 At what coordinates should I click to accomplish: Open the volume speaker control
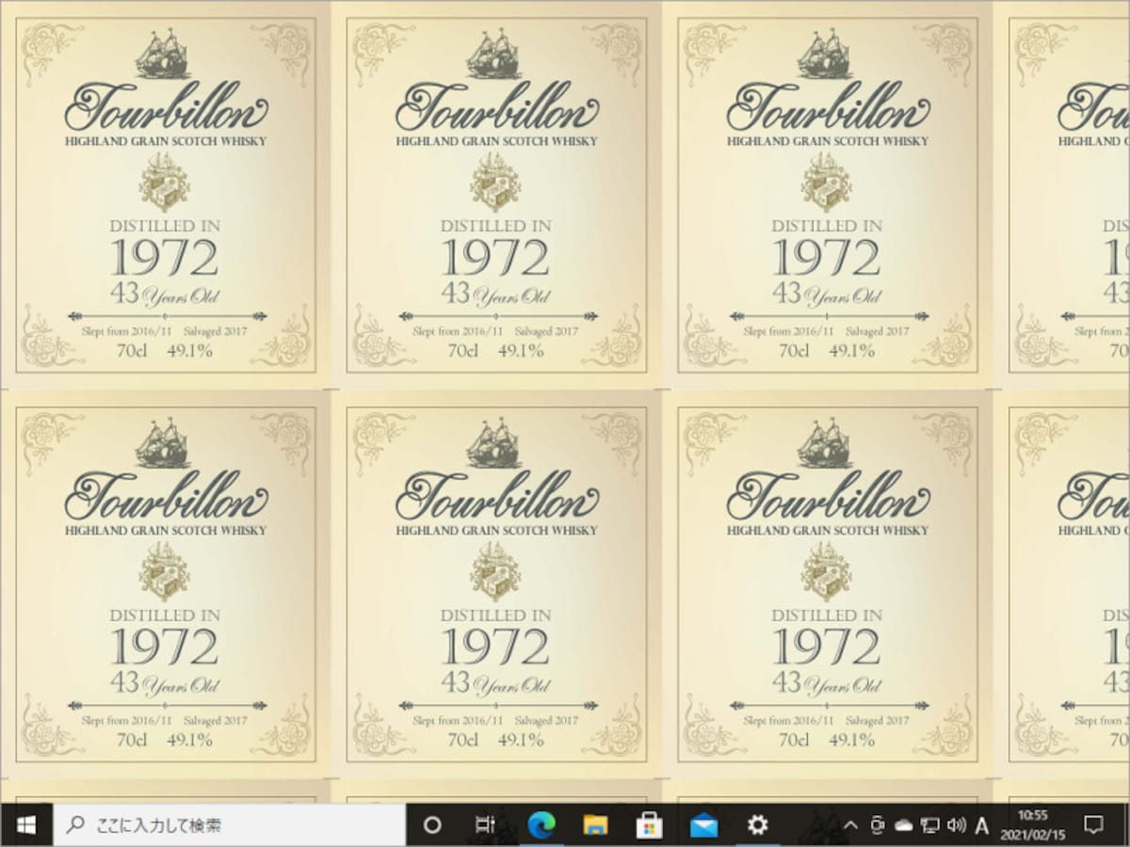(956, 825)
